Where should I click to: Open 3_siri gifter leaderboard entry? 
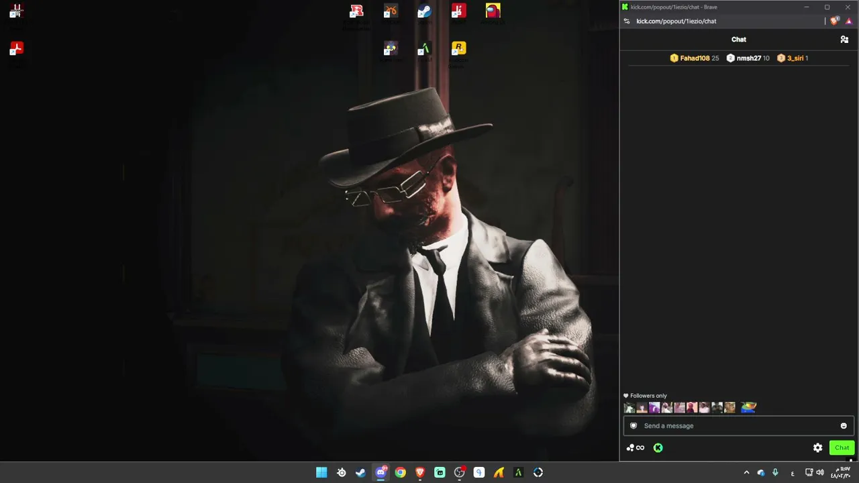[x=792, y=58]
